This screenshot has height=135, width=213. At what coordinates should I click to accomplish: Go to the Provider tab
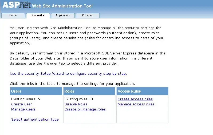click(x=87, y=15)
